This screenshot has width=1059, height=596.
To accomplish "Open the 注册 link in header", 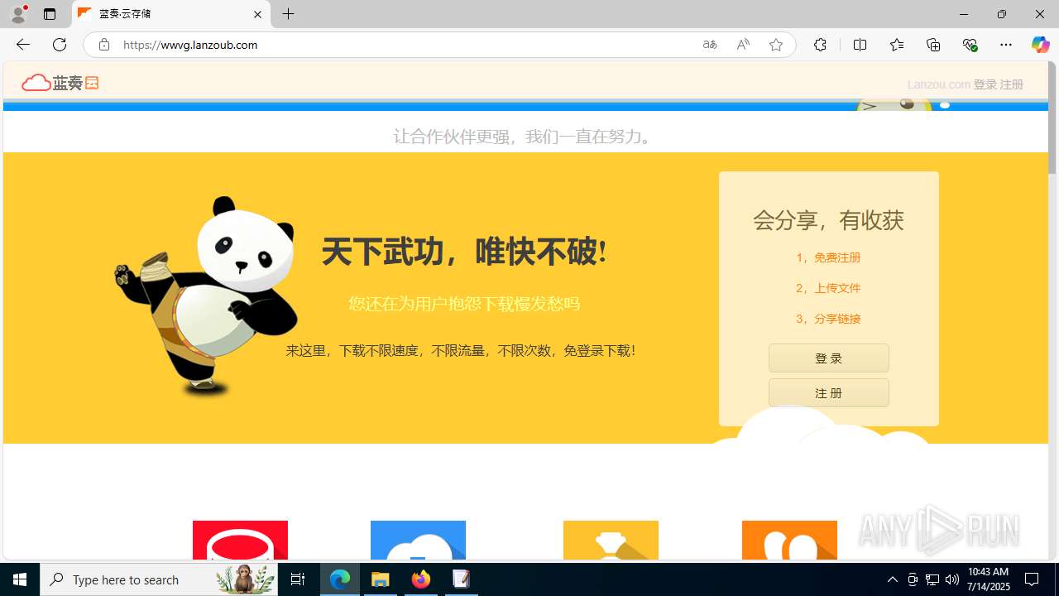I will (x=1011, y=84).
